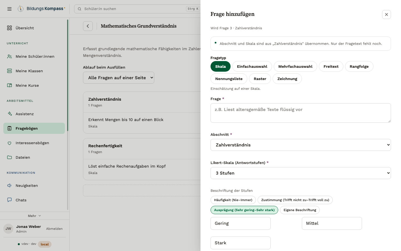The image size is (401, 251).
Task: Click the Übersicht grid icon
Action: (9, 28)
